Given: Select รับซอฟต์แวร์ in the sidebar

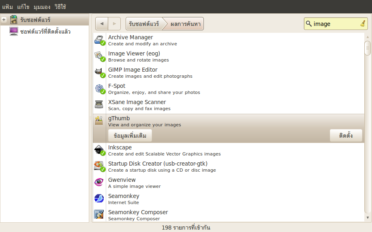Looking at the screenshot, I should (x=45, y=20).
